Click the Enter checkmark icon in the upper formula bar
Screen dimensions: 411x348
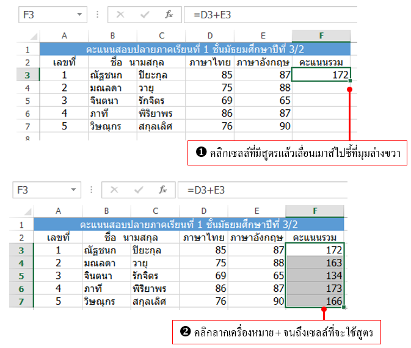click(x=144, y=14)
